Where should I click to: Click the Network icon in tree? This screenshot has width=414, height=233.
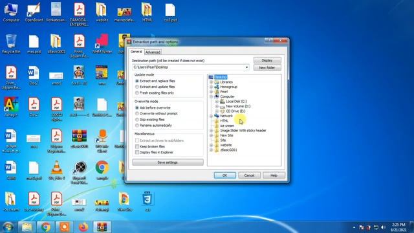(217, 116)
